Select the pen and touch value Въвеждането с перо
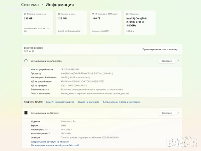Viewport: 201px width, 151px height. coord(95,93)
